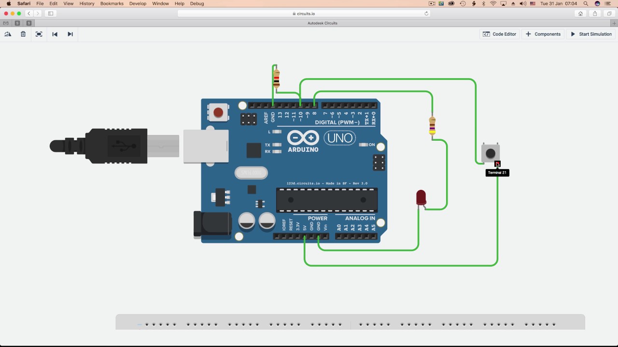Click Safari home button
This screenshot has height=347, width=618.
coord(580,13)
